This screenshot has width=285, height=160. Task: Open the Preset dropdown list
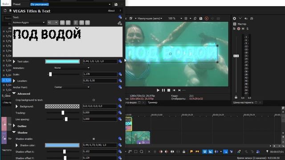click(110, 4)
